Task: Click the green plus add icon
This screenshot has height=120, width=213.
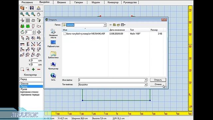Action: pyautogui.click(x=33, y=69)
